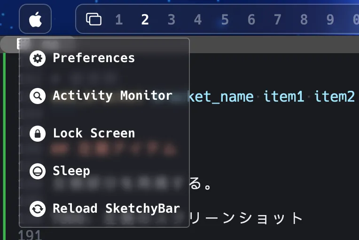Screen dimensions: 359x240
Task: Choose Lock Screen menu entry
Action: [94, 133]
